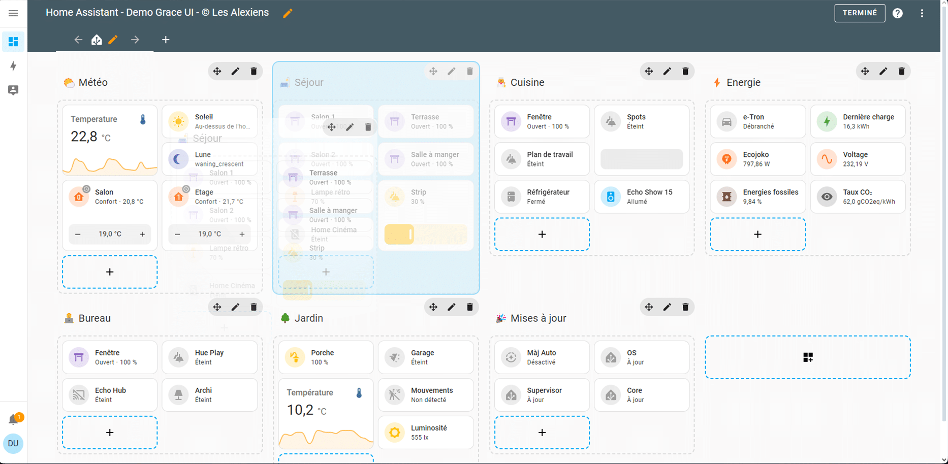Screen dimensions: 948x464
Task: Open the DU user profile avatar
Action: pyautogui.click(x=13, y=443)
